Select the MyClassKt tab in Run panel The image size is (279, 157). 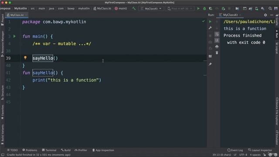(230, 15)
